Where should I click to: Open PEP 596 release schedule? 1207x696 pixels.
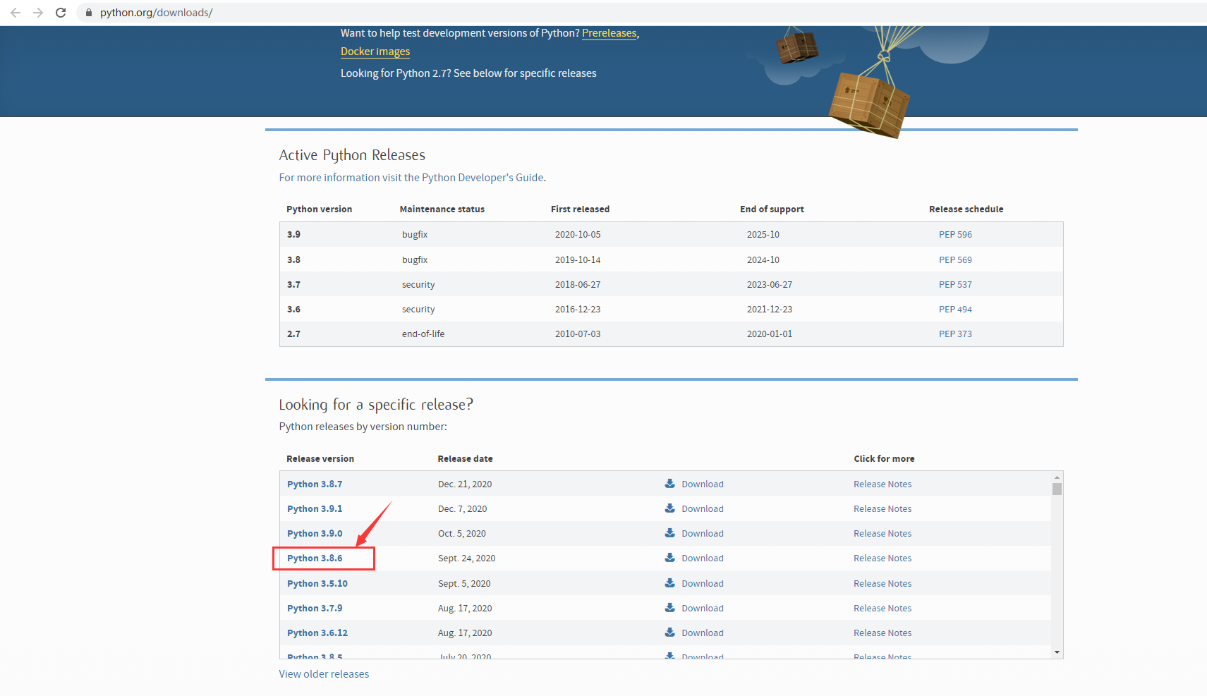tap(955, 235)
